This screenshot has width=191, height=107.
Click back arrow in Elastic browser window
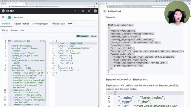[2, 6]
